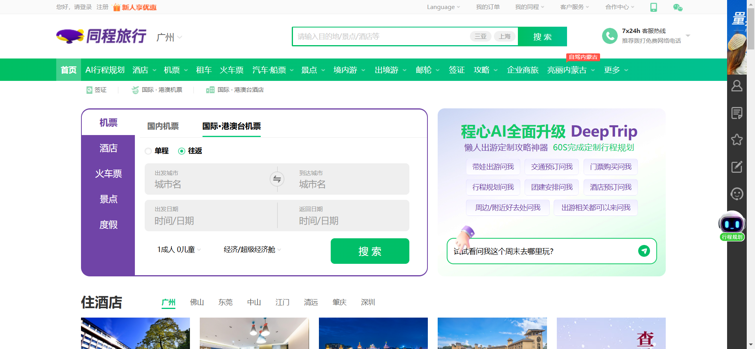Image resolution: width=755 pixels, height=349 pixels.
Task: Click the 酒店预订问我 button
Action: click(x=611, y=187)
